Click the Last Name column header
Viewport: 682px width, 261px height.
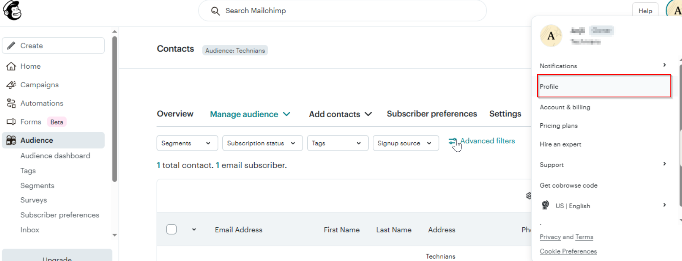tap(394, 230)
